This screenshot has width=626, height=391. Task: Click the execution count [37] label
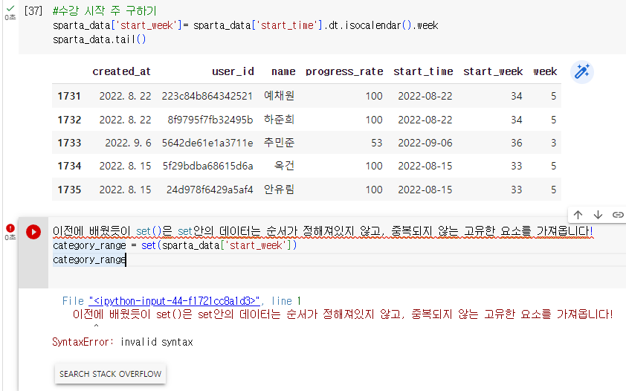coord(33,10)
